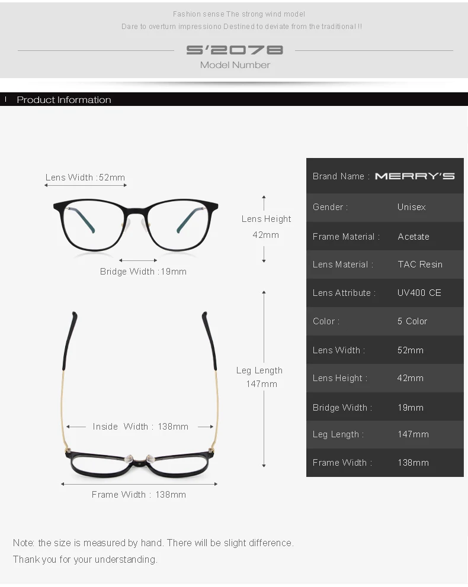
Task: Click "Lens Height :" label in the spec table
Action: point(340,378)
